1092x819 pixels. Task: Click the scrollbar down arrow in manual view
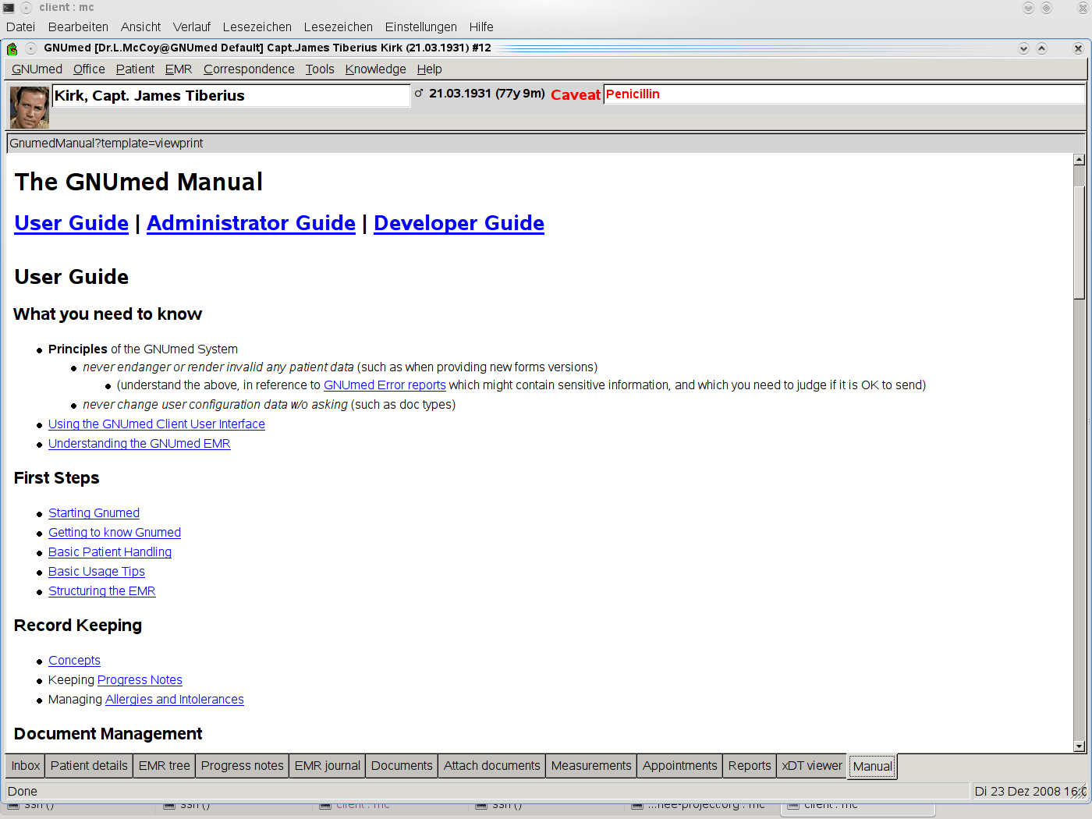(x=1079, y=746)
